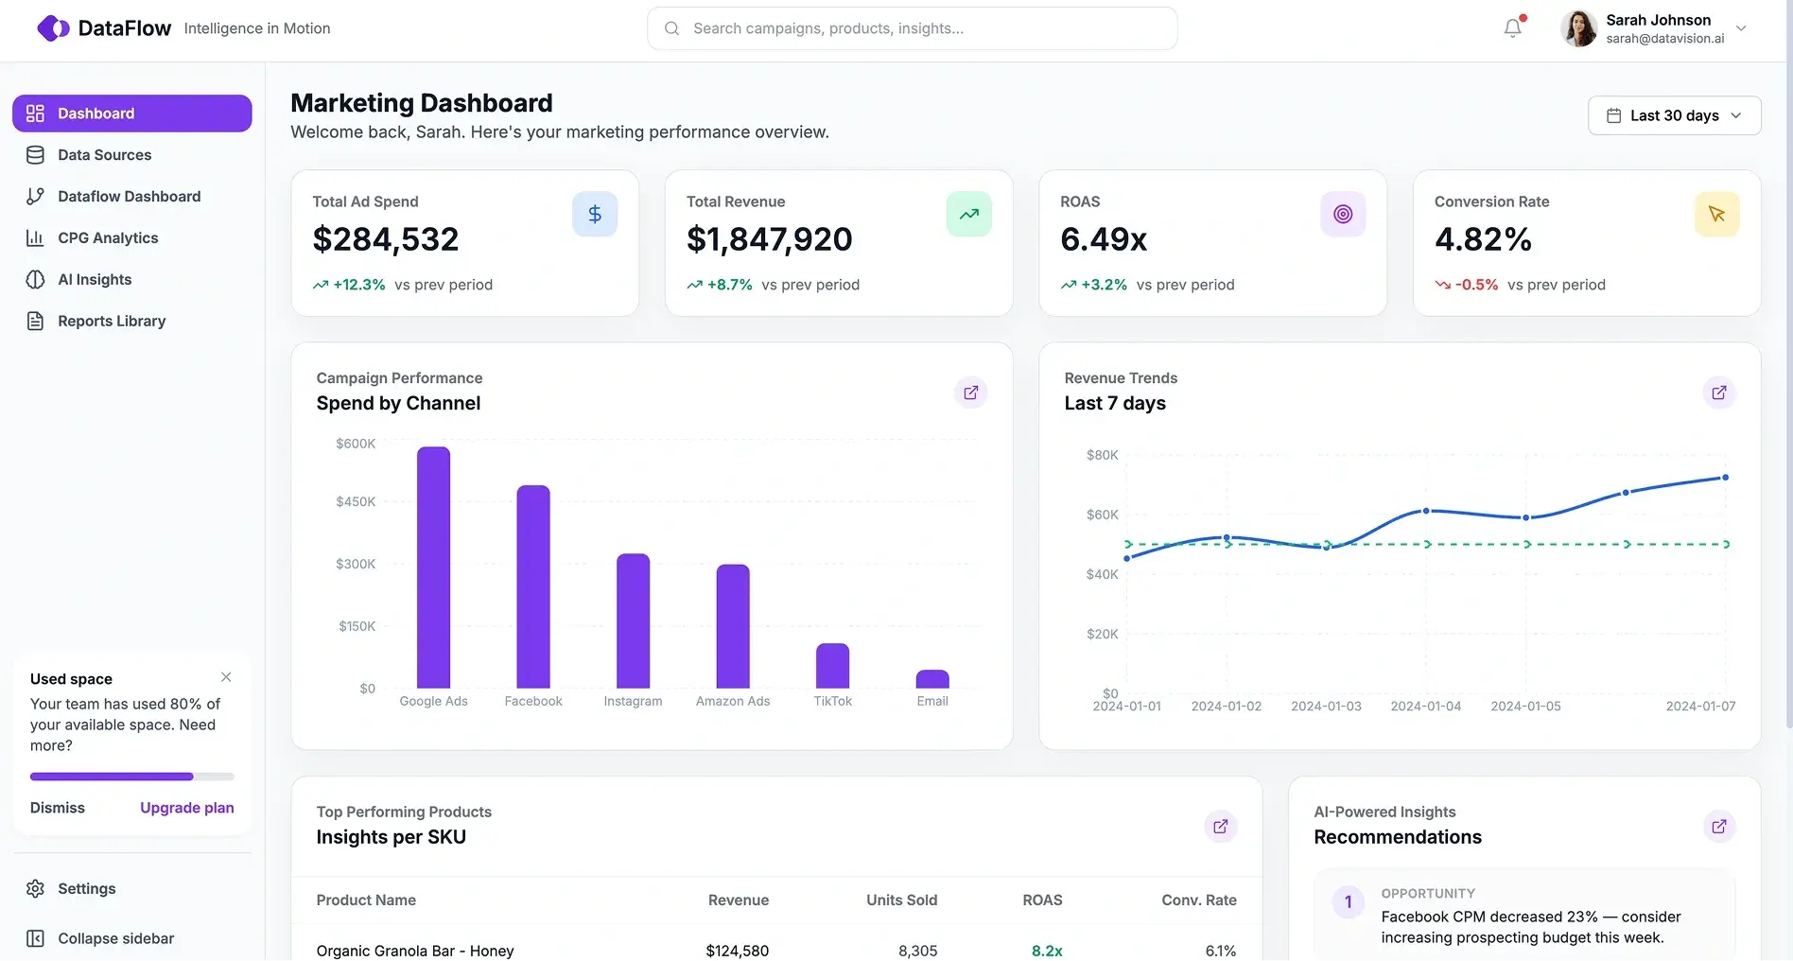Viewport: 1793px width, 961px height.
Task: Open Data Sources from the sidebar
Action: click(x=104, y=154)
